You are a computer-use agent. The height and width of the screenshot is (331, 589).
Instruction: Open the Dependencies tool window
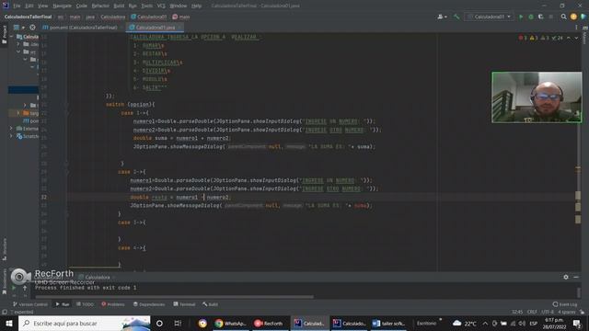coord(149,304)
